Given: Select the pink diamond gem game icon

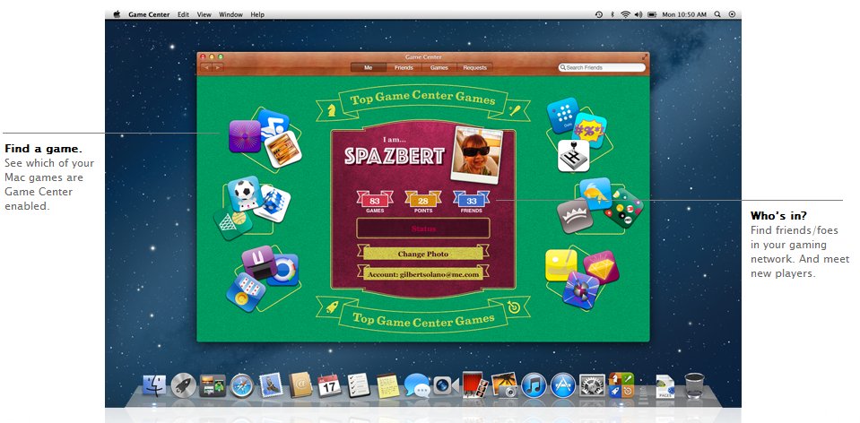Looking at the screenshot, I should coord(601,267).
